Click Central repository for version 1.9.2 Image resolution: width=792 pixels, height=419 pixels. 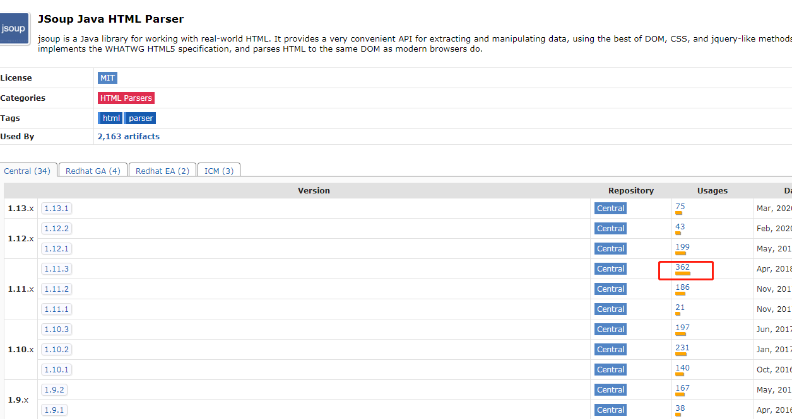click(x=610, y=390)
